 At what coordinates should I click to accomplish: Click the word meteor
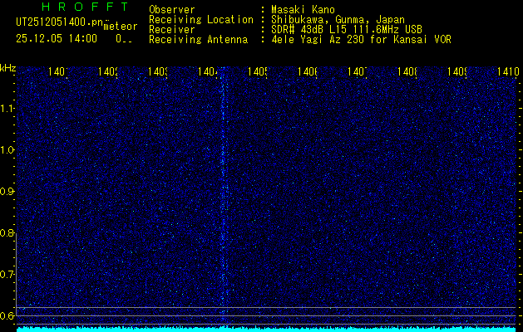click(x=121, y=27)
